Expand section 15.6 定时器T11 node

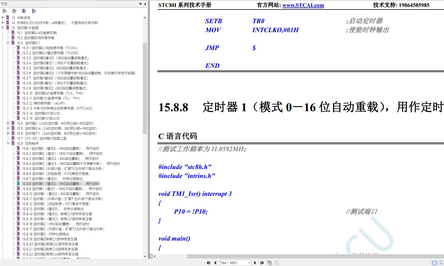coord(8,133)
